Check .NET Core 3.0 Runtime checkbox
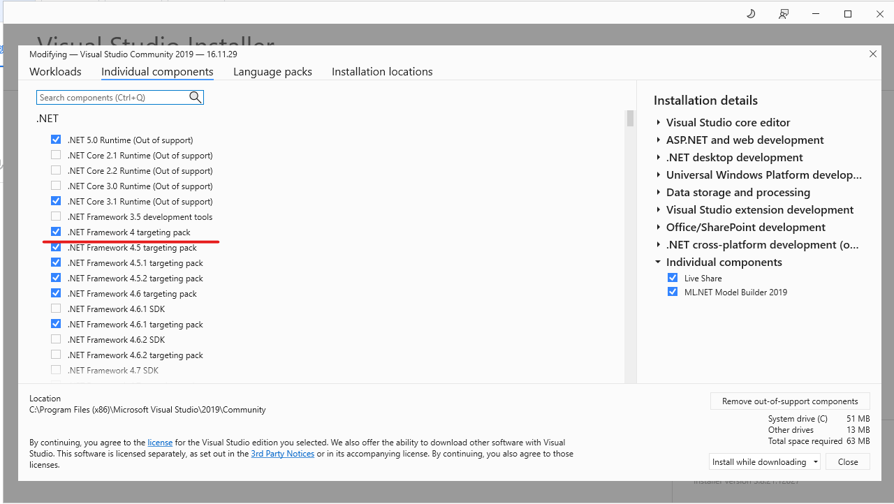This screenshot has width=894, height=504. tap(56, 186)
